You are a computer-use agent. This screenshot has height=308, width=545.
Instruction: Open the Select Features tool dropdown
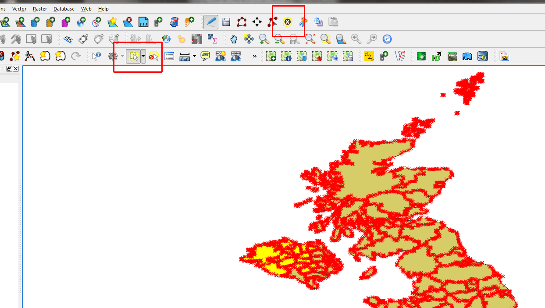click(x=143, y=56)
